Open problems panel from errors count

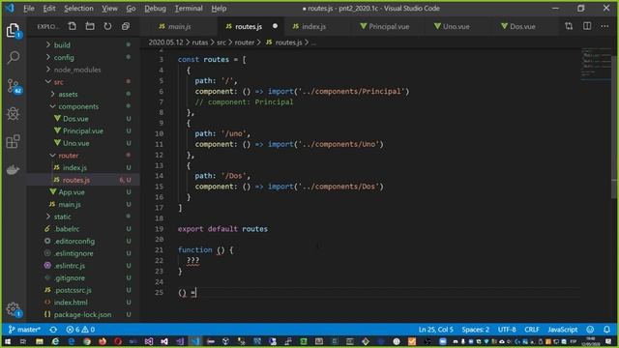[x=80, y=330]
